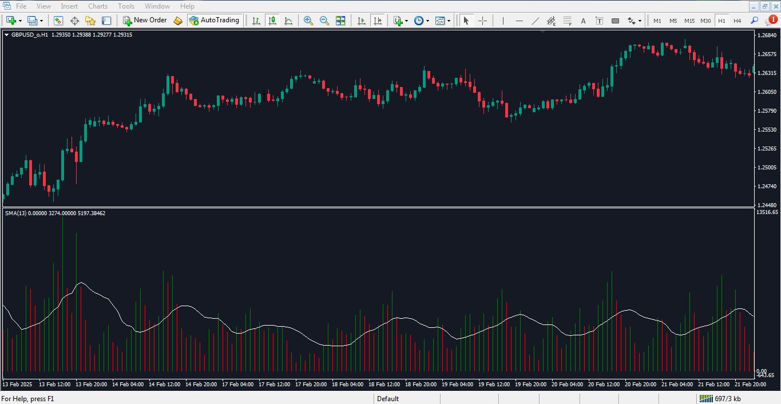Viewport: 781px width, 404px height.
Task: Tile chart windows icon
Action: (340, 21)
